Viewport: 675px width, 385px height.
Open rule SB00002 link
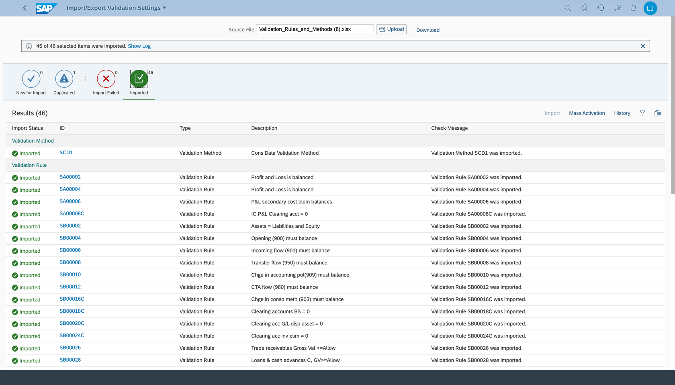coord(70,226)
